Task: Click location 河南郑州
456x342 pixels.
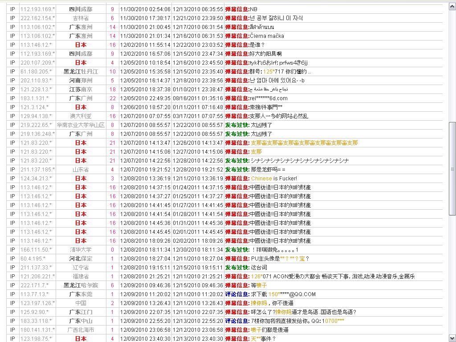Action: 81,80
